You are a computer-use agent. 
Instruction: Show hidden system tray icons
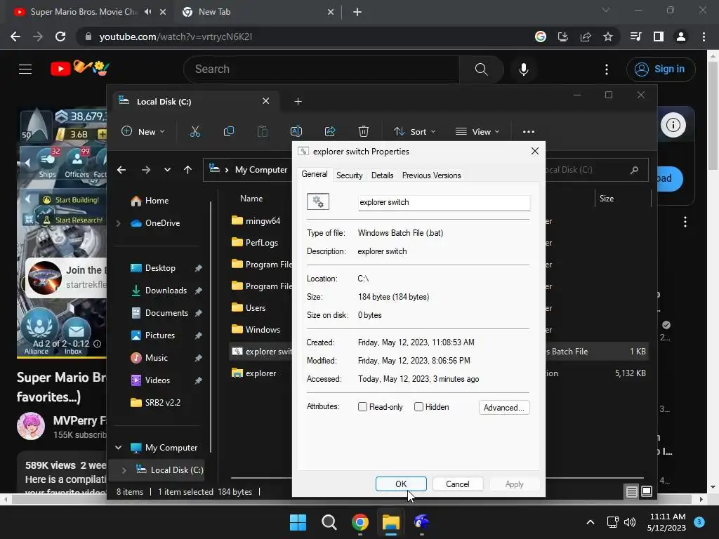(591, 522)
